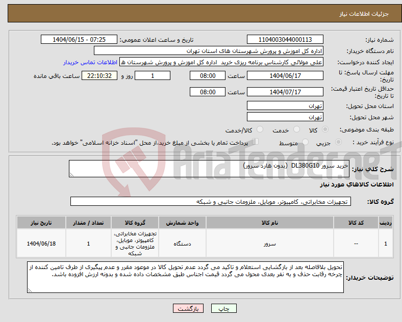This screenshot has width=402, height=322.
Task: Click the سرور item name cell
Action: click(x=270, y=244)
